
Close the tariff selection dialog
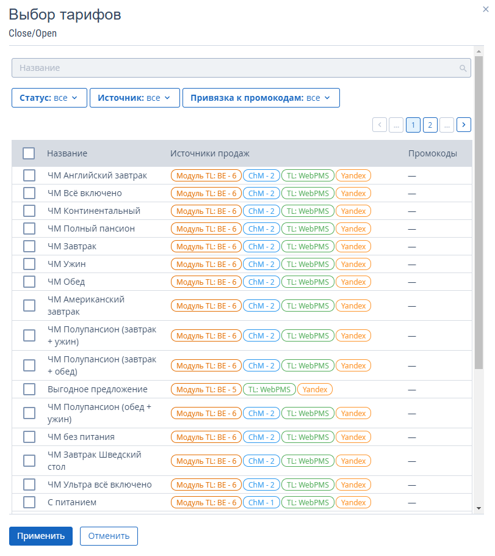click(x=485, y=8)
